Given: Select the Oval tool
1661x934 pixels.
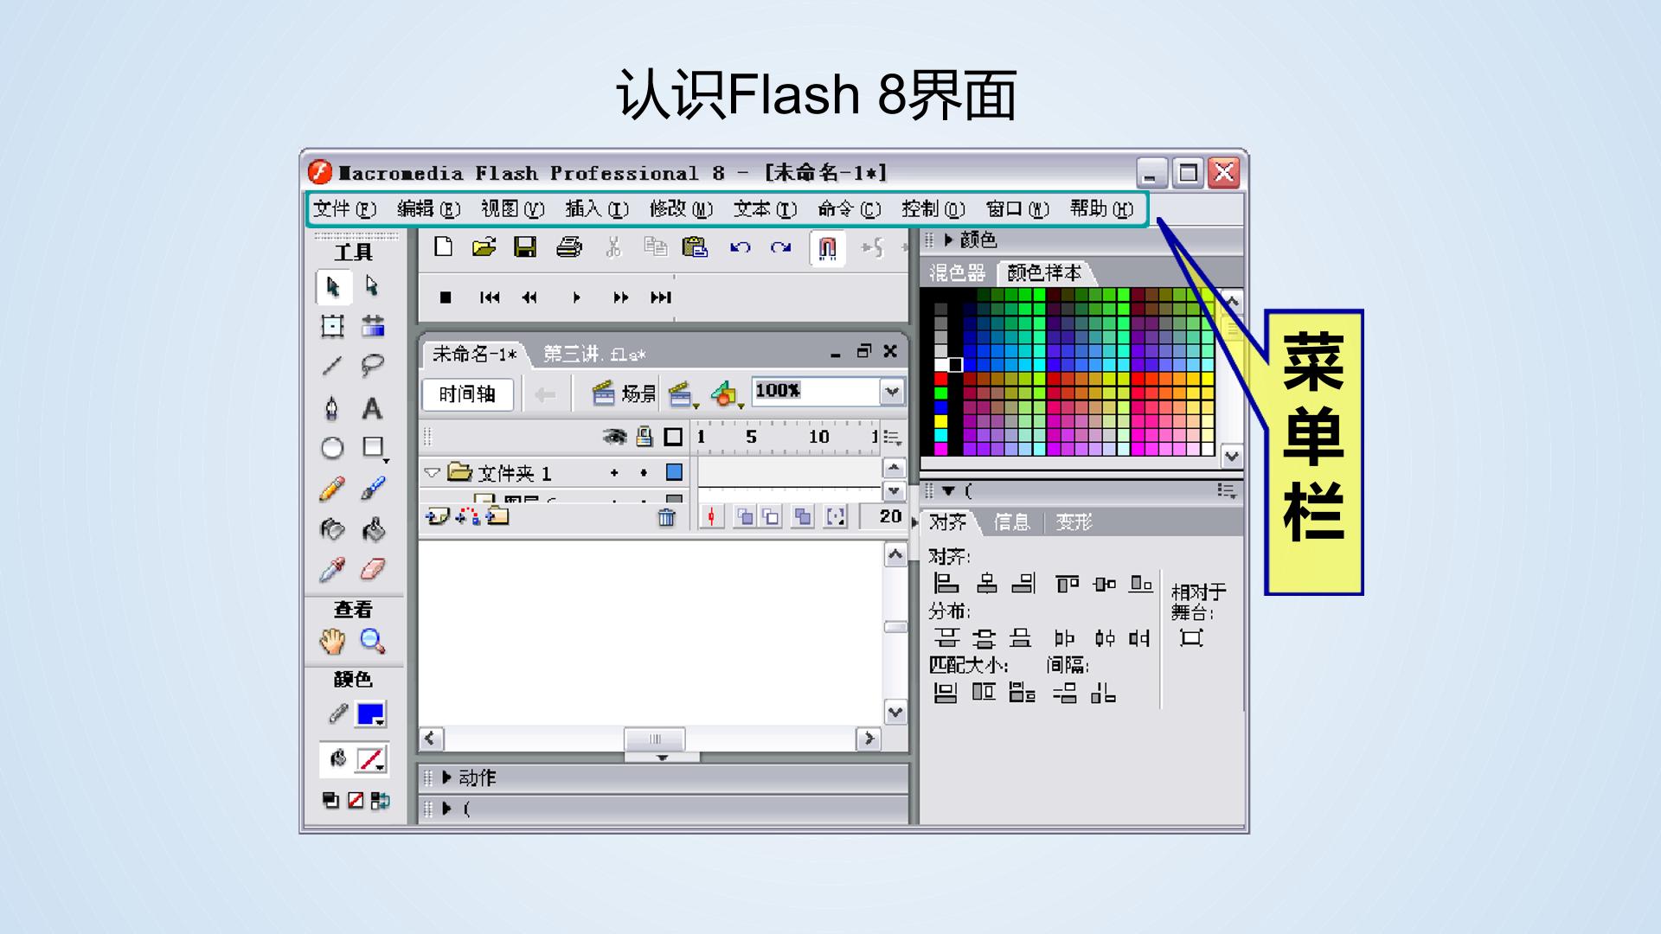Looking at the screenshot, I should click(x=332, y=448).
